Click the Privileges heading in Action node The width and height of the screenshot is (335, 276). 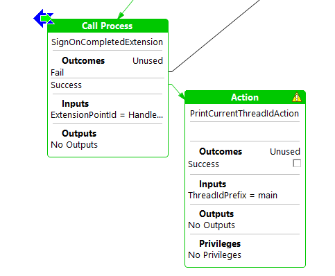pyautogui.click(x=220, y=243)
